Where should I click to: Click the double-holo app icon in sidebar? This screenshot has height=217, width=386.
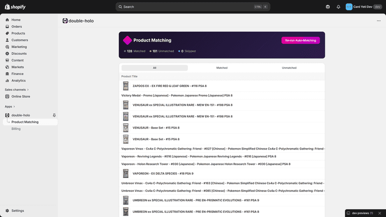(x=7, y=115)
